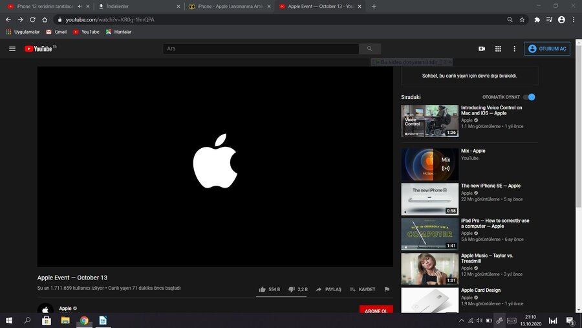Open the Gmail bookmark
The image size is (582, 328).
pyautogui.click(x=56, y=32)
